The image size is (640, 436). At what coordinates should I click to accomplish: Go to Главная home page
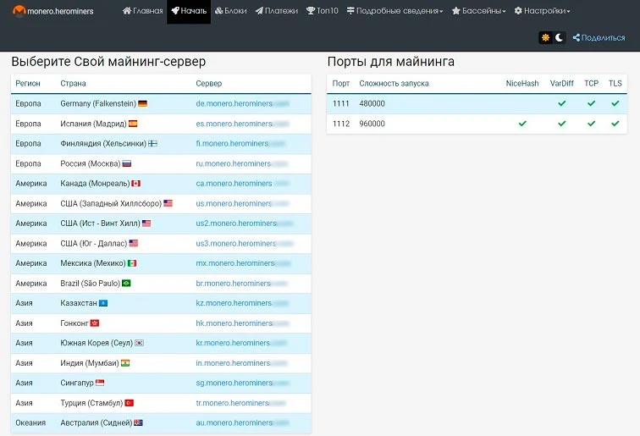[x=142, y=12]
